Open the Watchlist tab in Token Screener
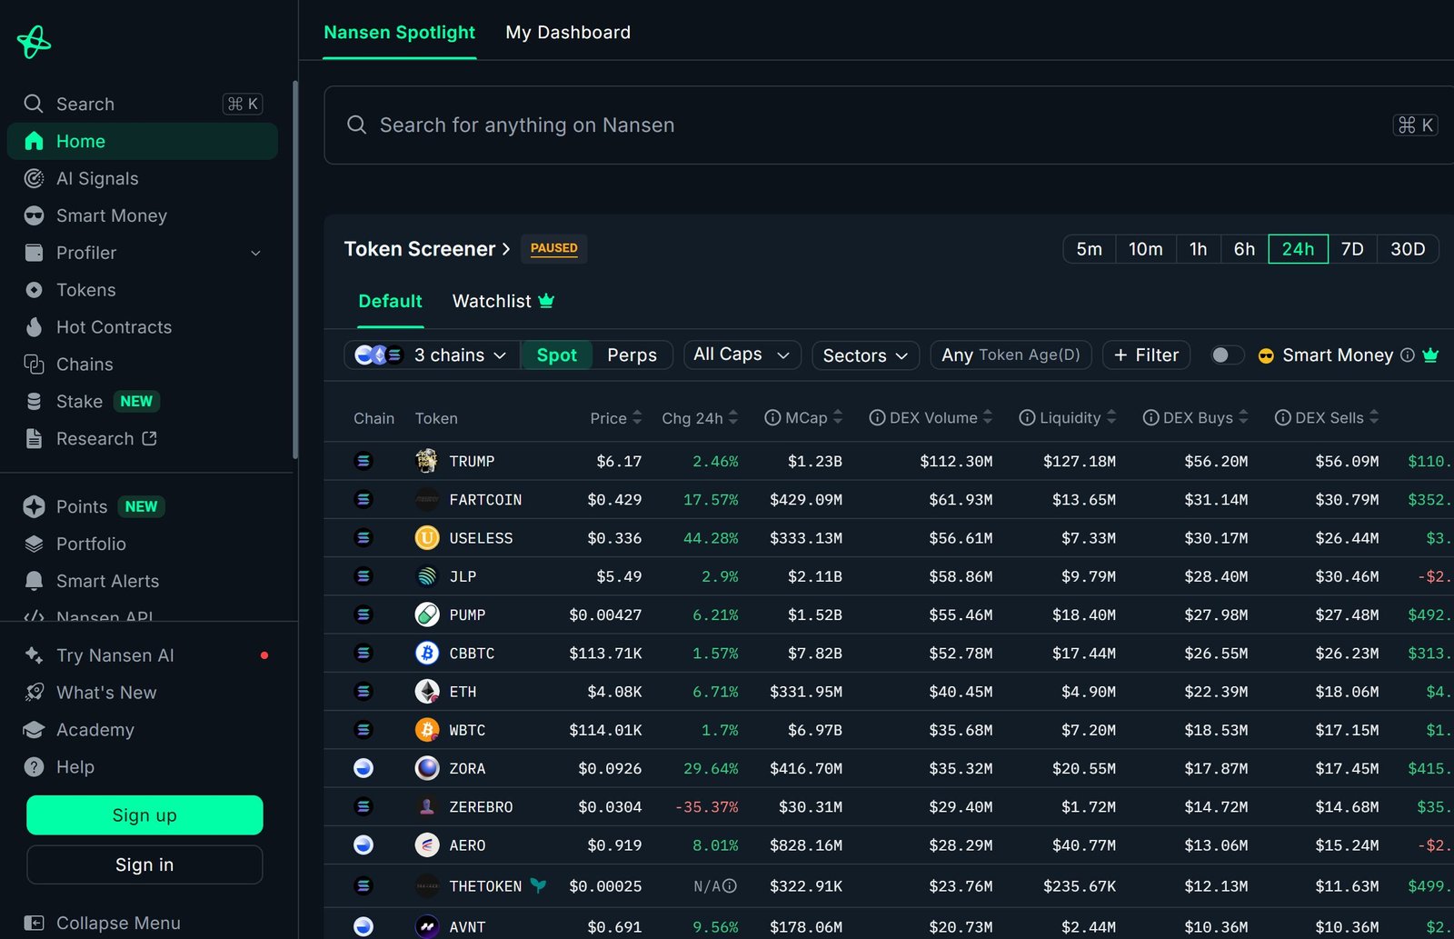 [492, 301]
